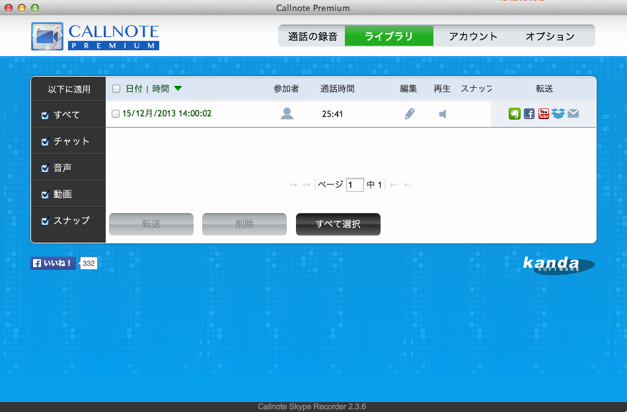
Task: Click the page number input field
Action: [355, 185]
